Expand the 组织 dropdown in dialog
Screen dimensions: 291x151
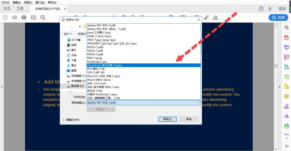pos(68,34)
